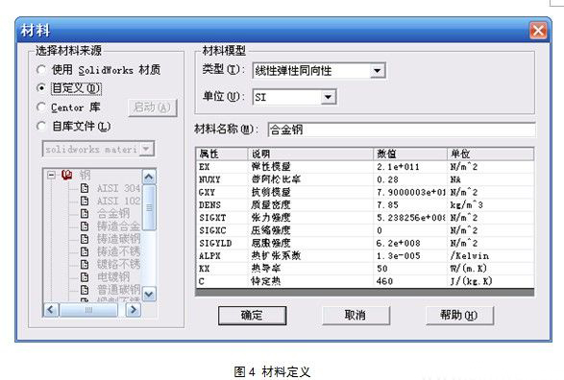Click the SIGXT value 5.238256e+008
The image size is (564, 380).
(x=411, y=218)
